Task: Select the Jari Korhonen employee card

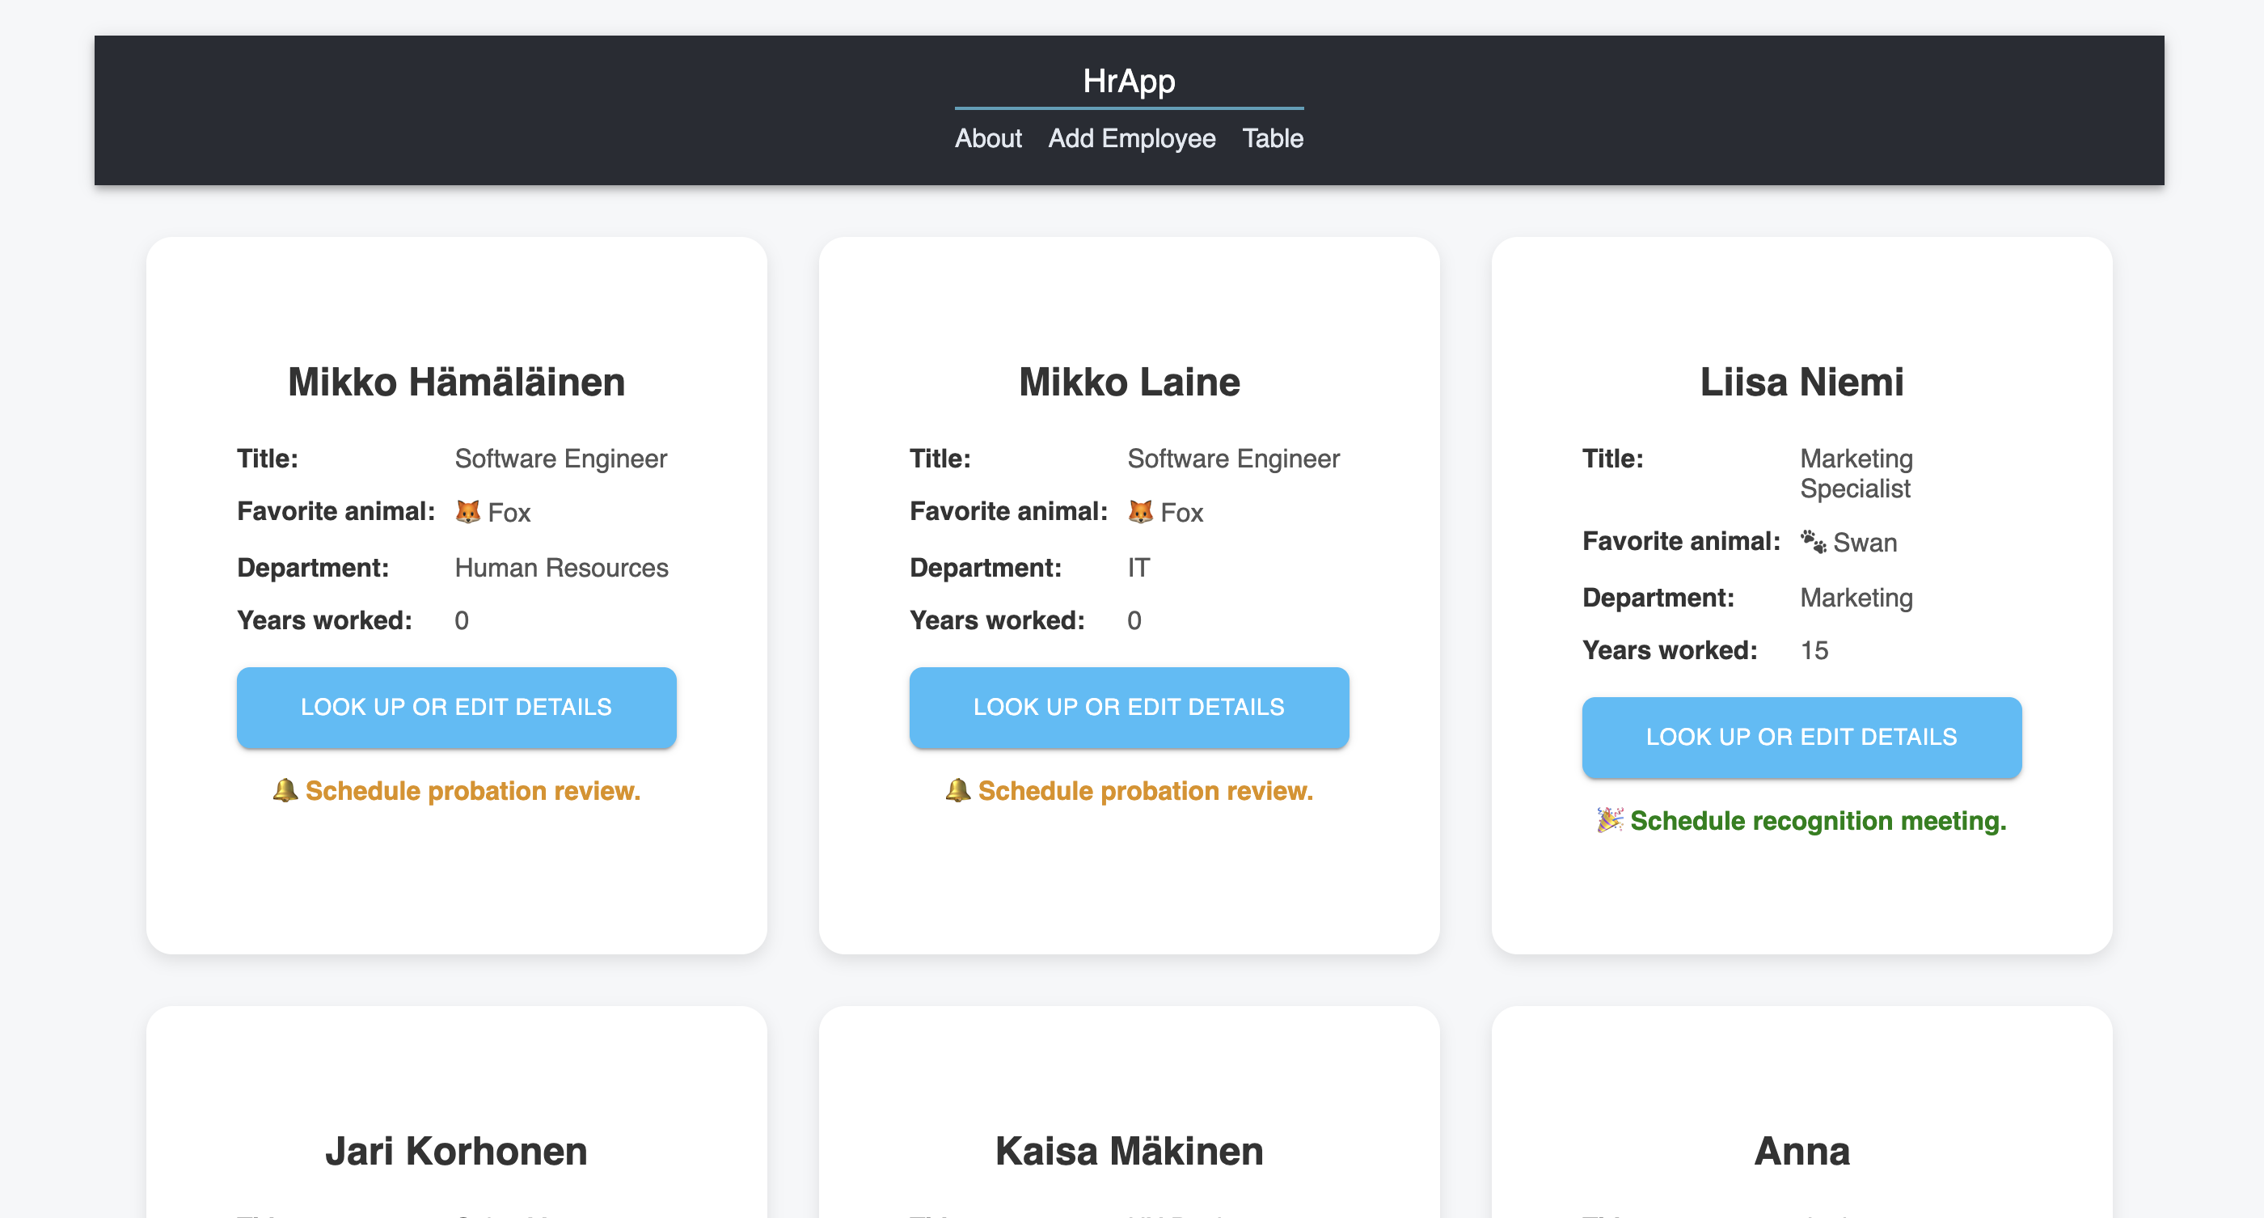Action: (456, 1150)
